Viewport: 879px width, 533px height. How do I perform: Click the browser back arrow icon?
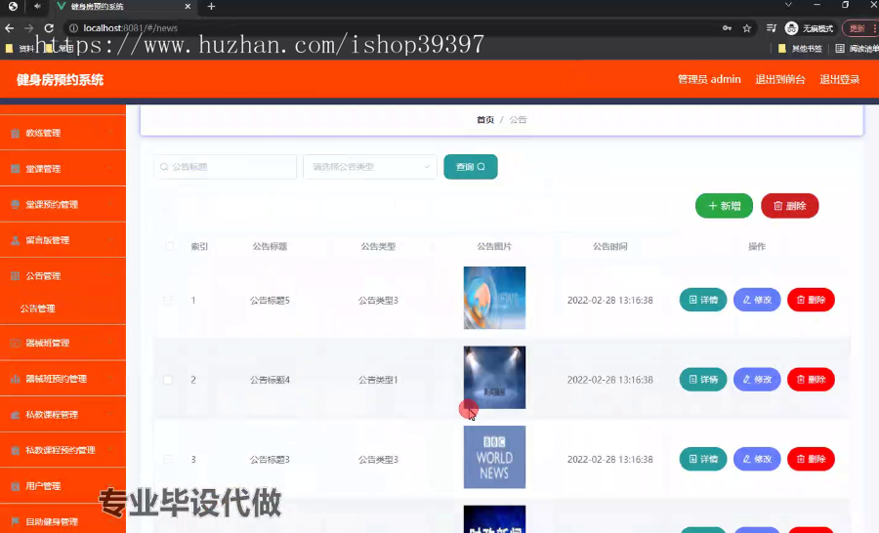[10, 28]
